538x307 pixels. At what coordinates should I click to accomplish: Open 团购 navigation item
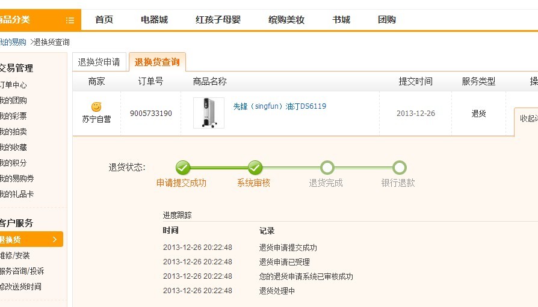click(x=387, y=20)
